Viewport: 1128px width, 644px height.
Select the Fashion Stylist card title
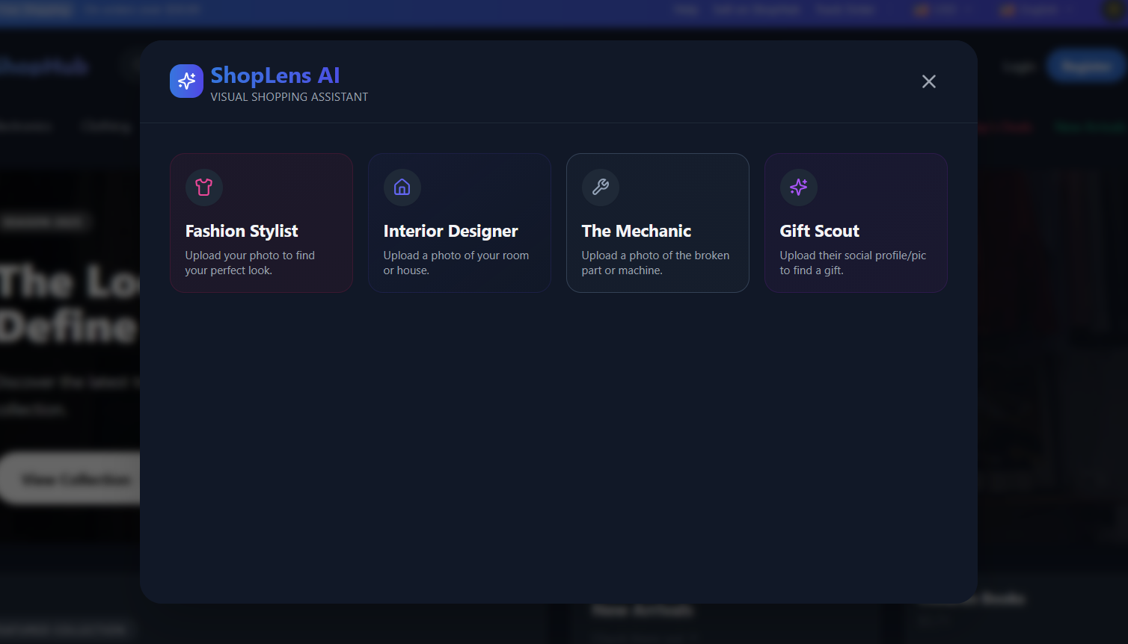242,231
